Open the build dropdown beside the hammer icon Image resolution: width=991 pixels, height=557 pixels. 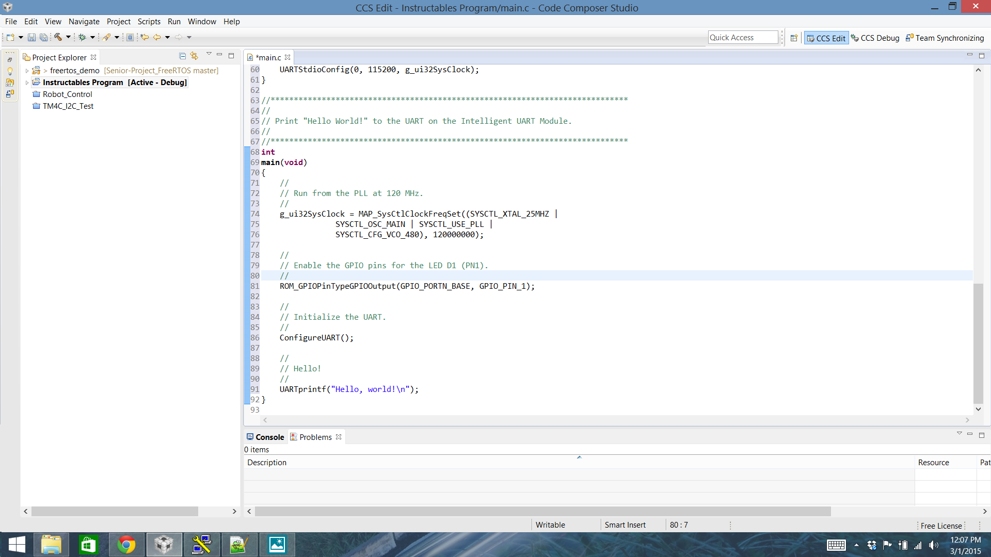68,37
